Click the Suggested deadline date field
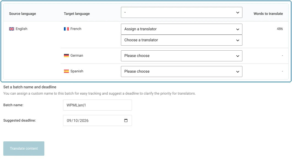292x159 pixels. [98, 120]
